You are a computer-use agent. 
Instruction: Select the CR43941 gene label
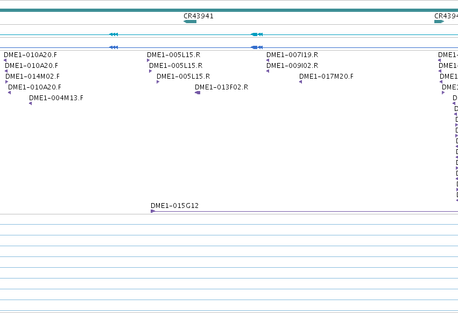[x=199, y=16]
